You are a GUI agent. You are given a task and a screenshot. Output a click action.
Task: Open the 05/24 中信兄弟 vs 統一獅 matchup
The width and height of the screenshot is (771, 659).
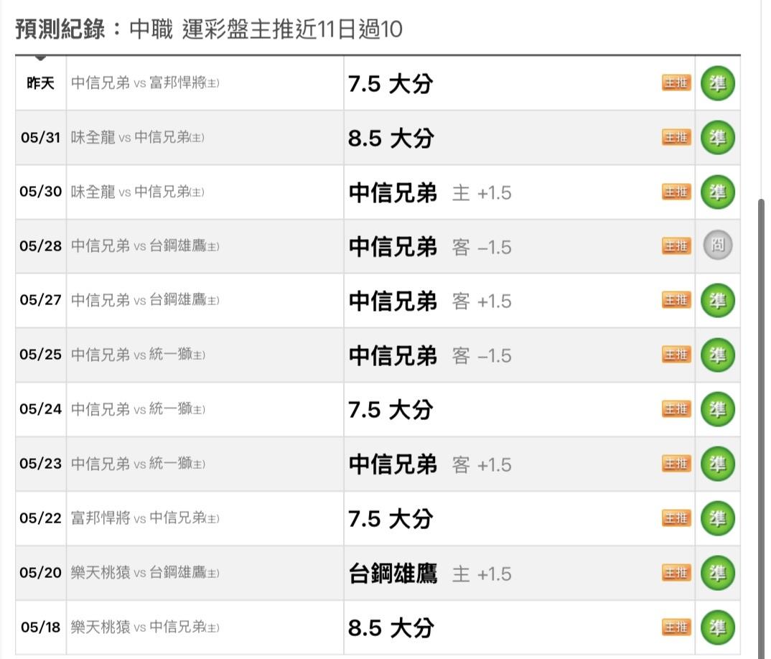coord(138,409)
